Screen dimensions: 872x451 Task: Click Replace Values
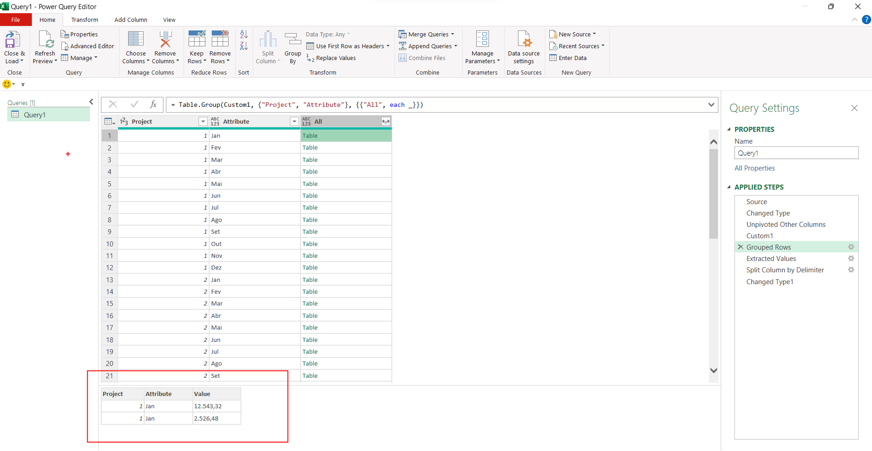coord(331,58)
